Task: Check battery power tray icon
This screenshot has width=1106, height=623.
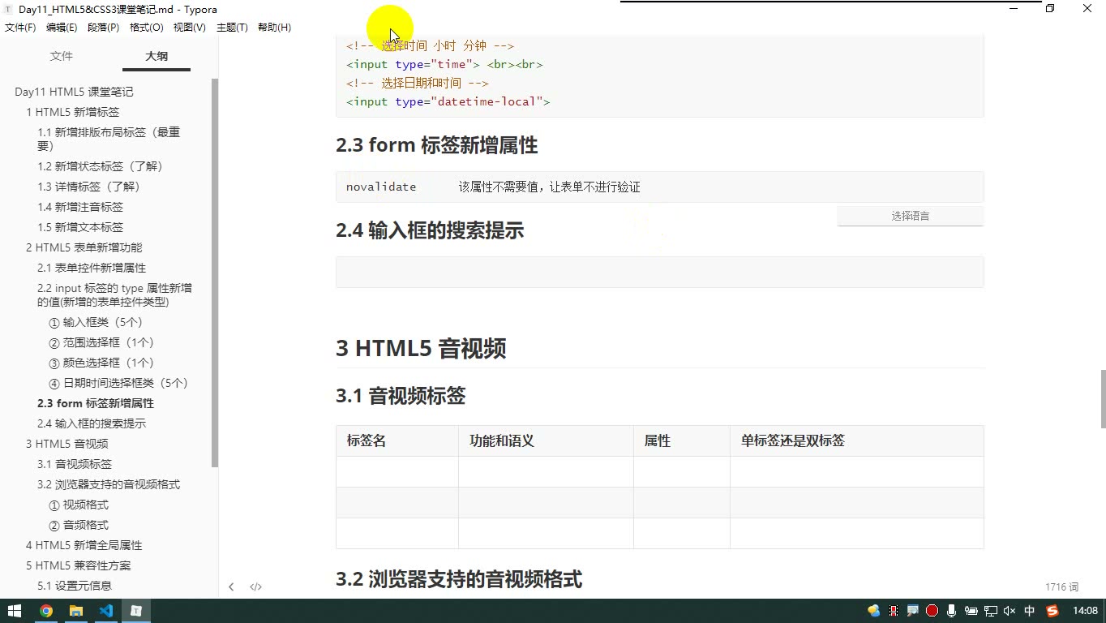Action: (970, 611)
